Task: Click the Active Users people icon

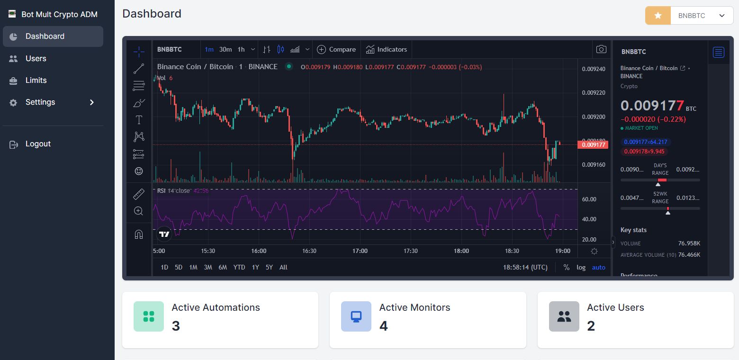Action: 564,316
